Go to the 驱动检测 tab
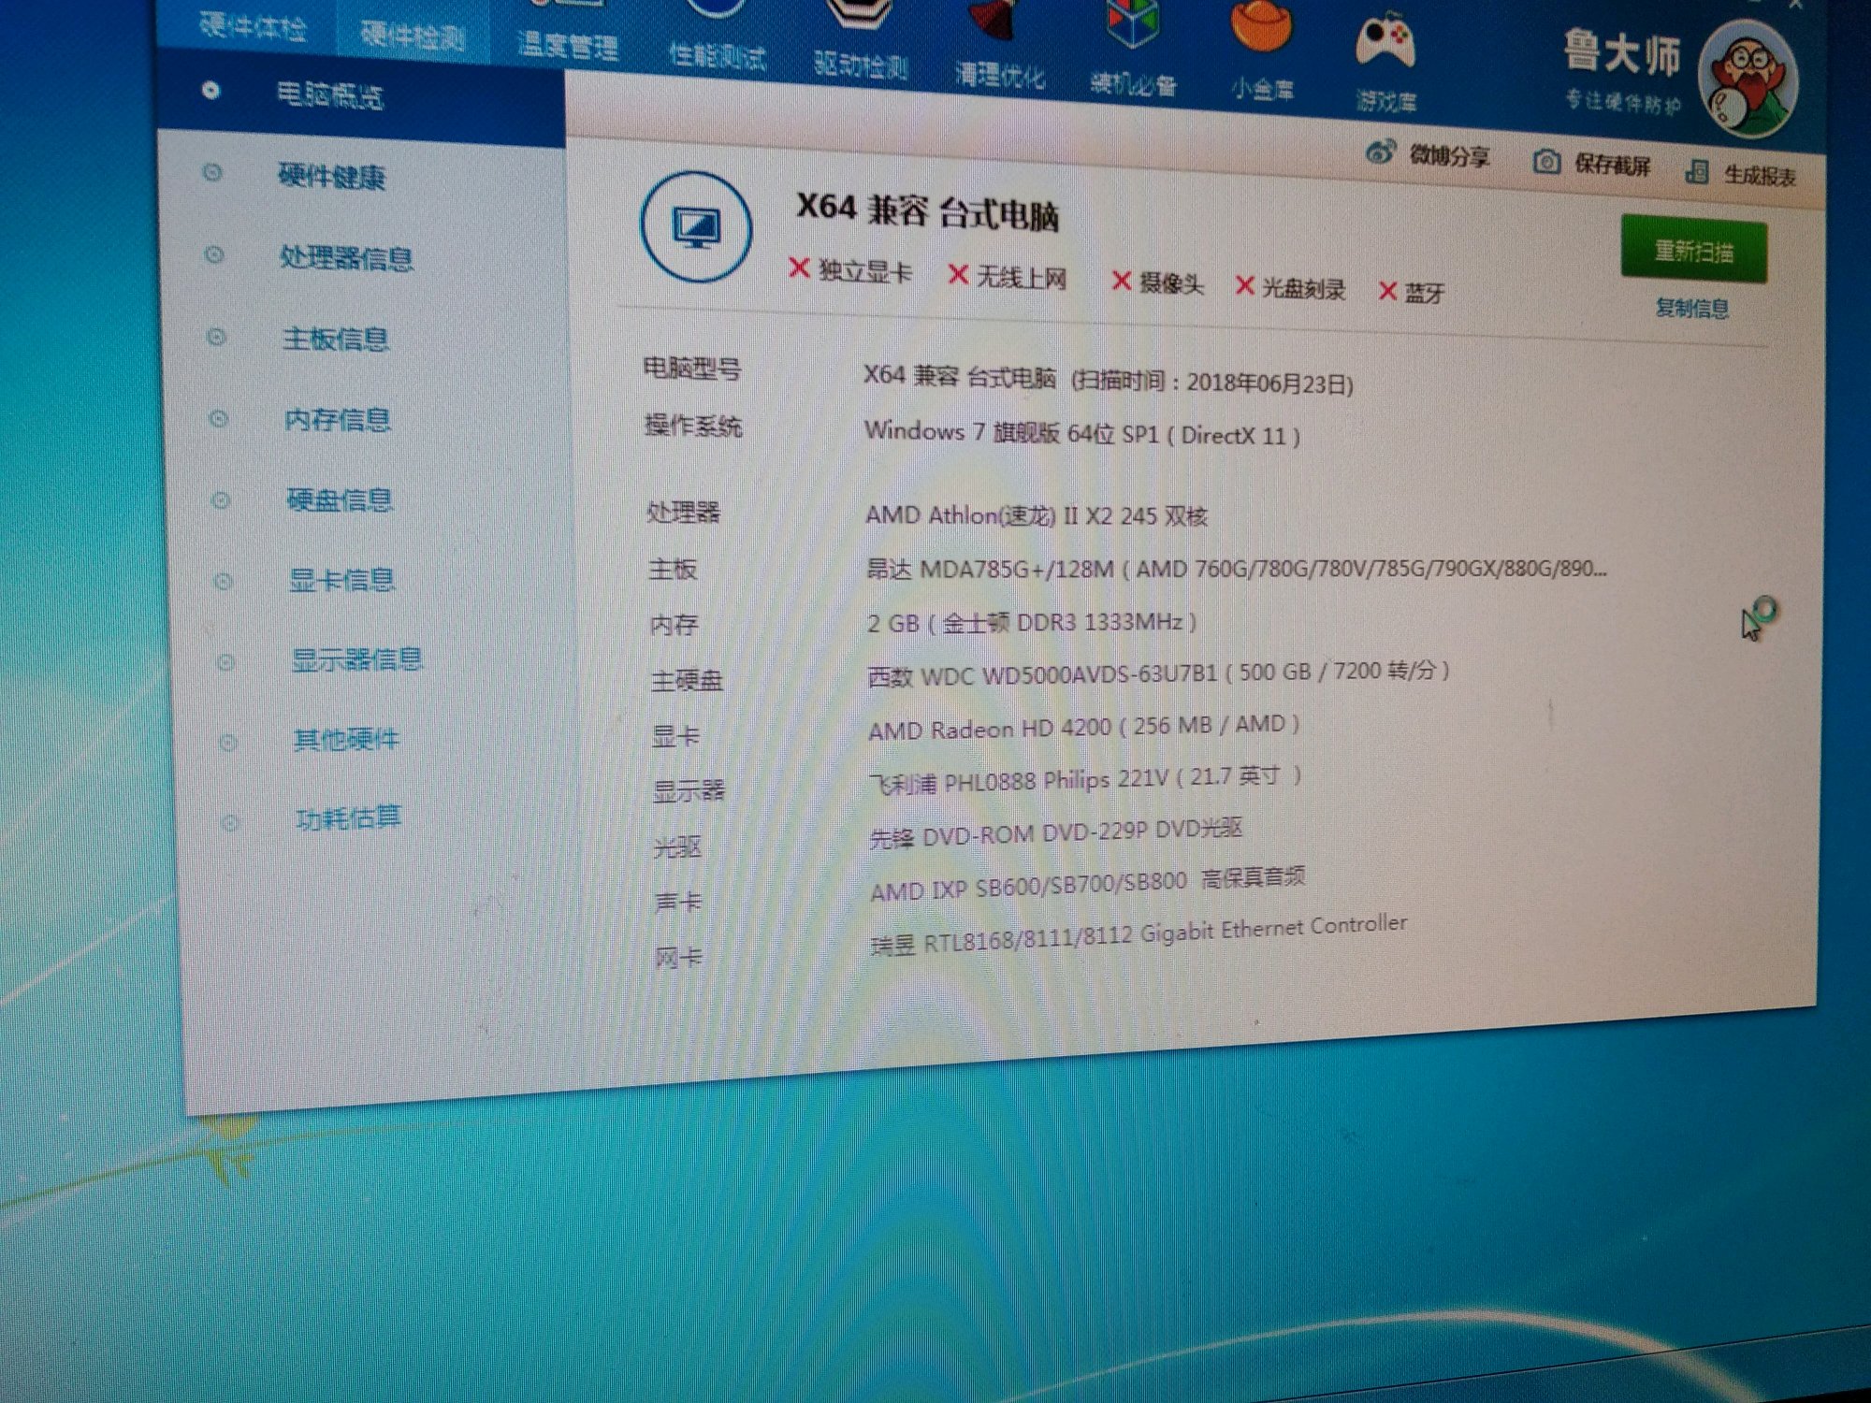 (861, 65)
